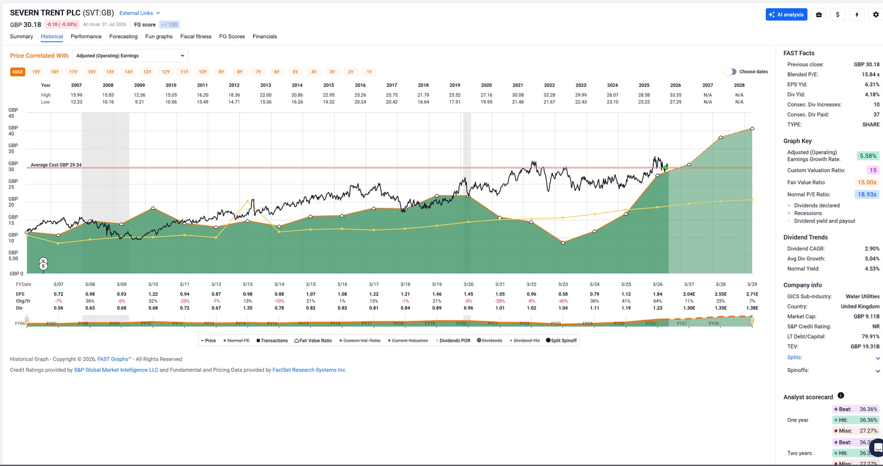The width and height of the screenshot is (883, 466).
Task: Select the 10Y time range
Action: 203,72
